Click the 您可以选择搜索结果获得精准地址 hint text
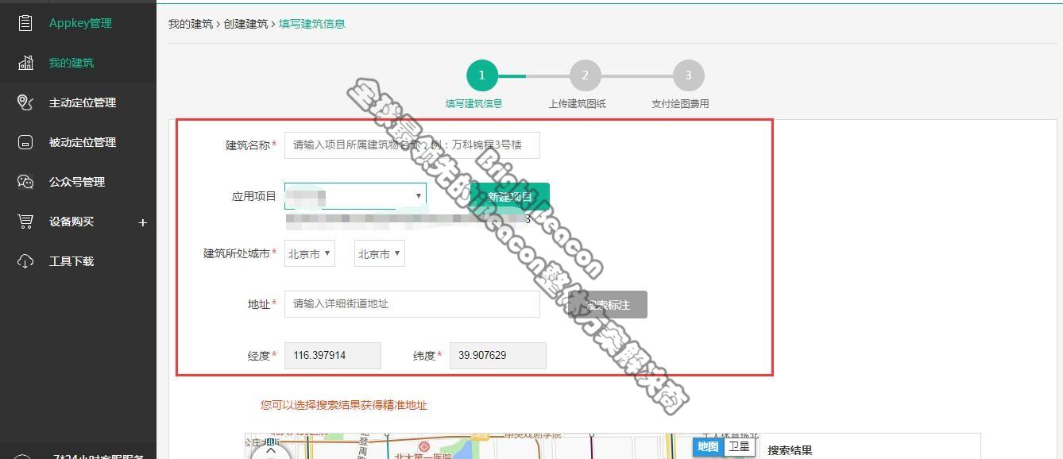The image size is (1063, 459). [344, 405]
